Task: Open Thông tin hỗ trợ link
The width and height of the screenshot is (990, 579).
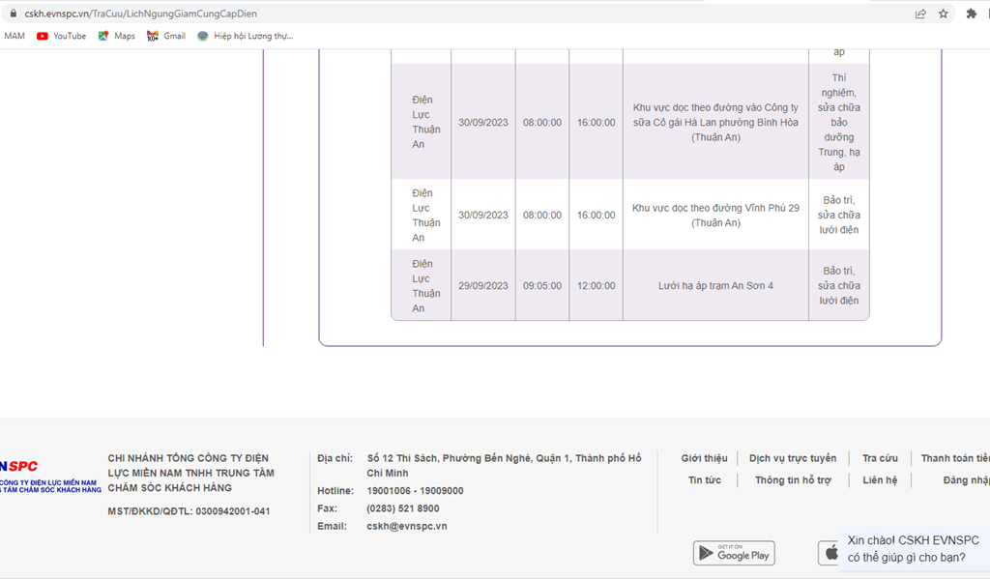Action: point(793,480)
